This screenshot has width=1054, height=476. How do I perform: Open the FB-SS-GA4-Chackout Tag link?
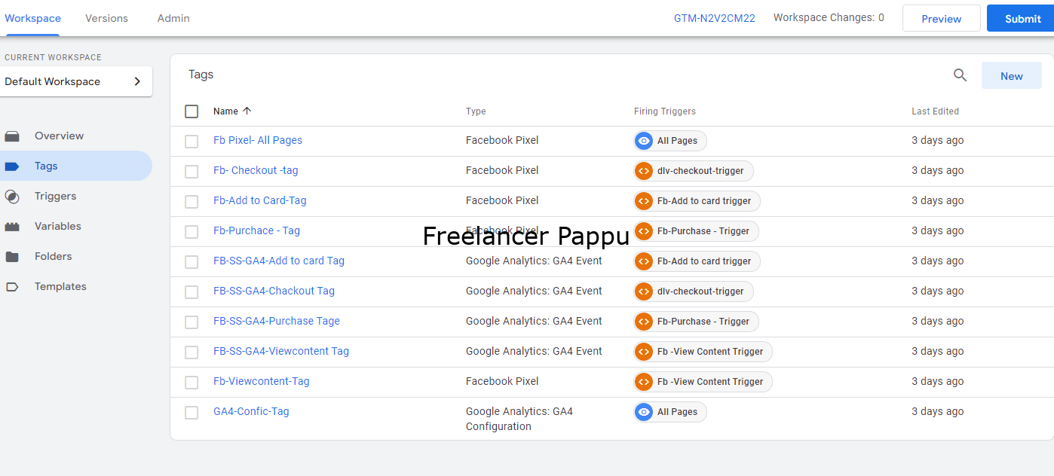[274, 291]
